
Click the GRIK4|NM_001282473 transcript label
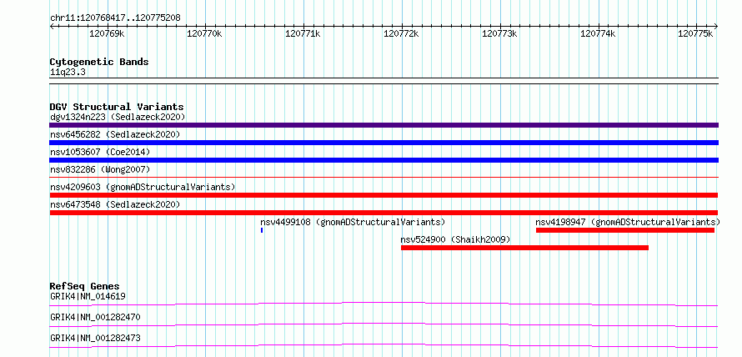(x=95, y=338)
